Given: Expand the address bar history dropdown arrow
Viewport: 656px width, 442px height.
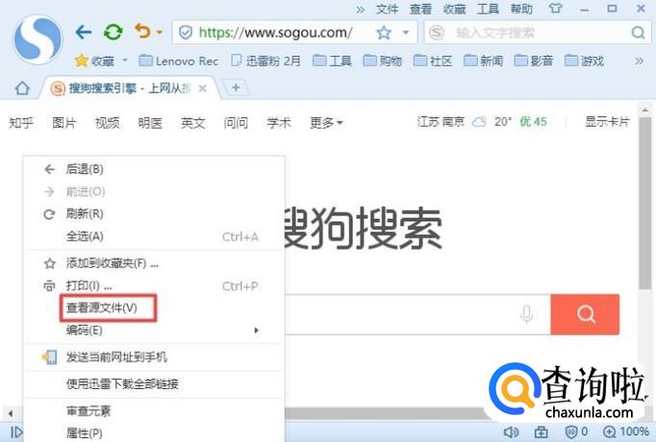Looking at the screenshot, I should pyautogui.click(x=405, y=32).
